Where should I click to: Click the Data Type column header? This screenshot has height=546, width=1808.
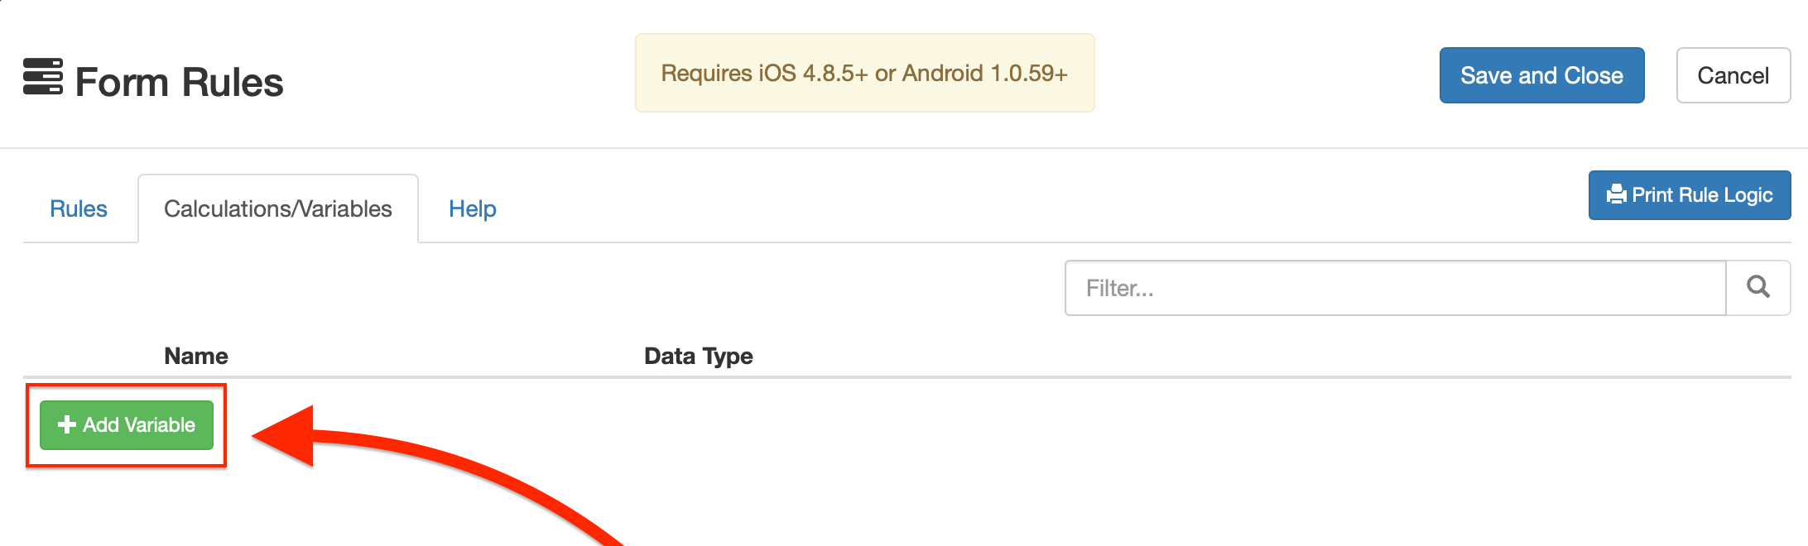[698, 356]
